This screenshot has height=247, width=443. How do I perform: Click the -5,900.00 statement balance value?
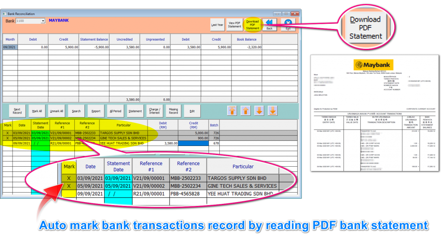coord(94,47)
